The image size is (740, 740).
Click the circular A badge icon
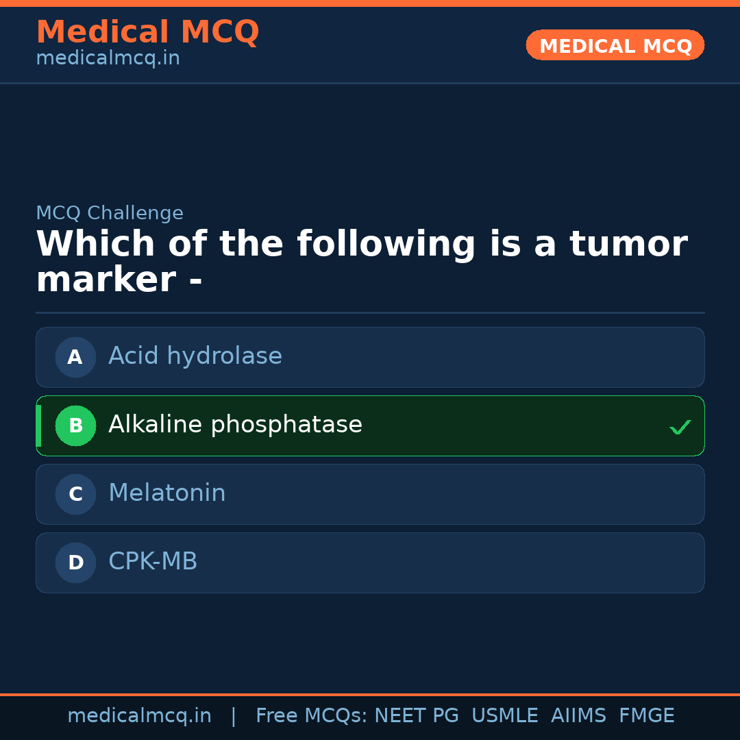75,357
